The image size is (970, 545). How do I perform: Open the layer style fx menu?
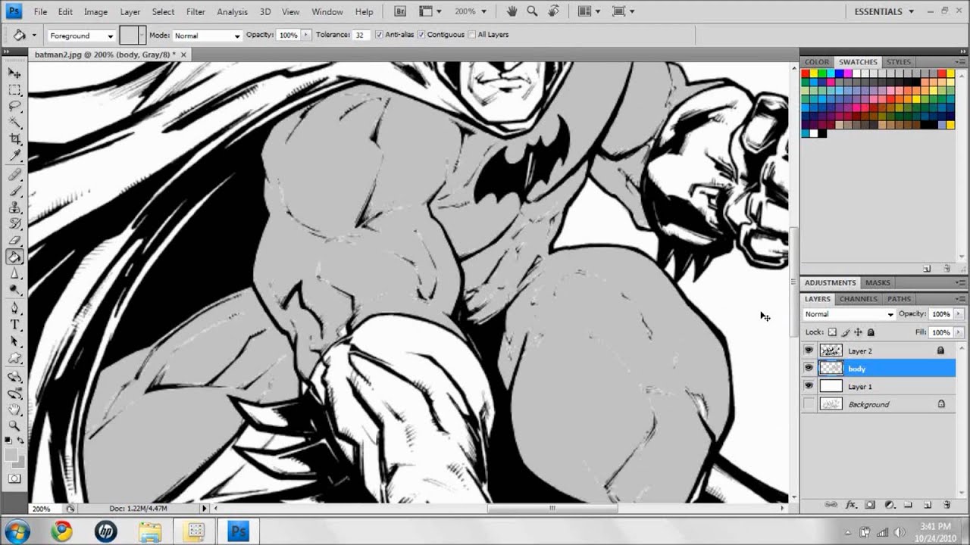point(850,505)
